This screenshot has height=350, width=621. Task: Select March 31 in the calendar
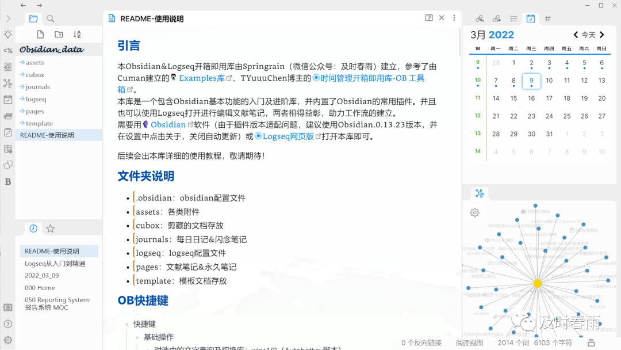coord(549,134)
